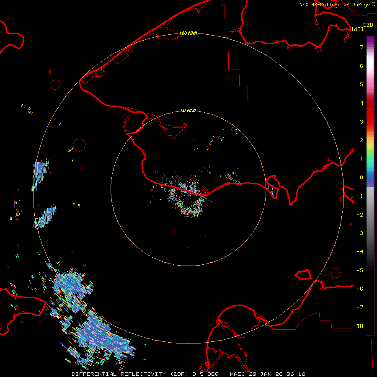
Task: Click the NEXLAB-College of DuPage credit text
Action: pos(334,5)
